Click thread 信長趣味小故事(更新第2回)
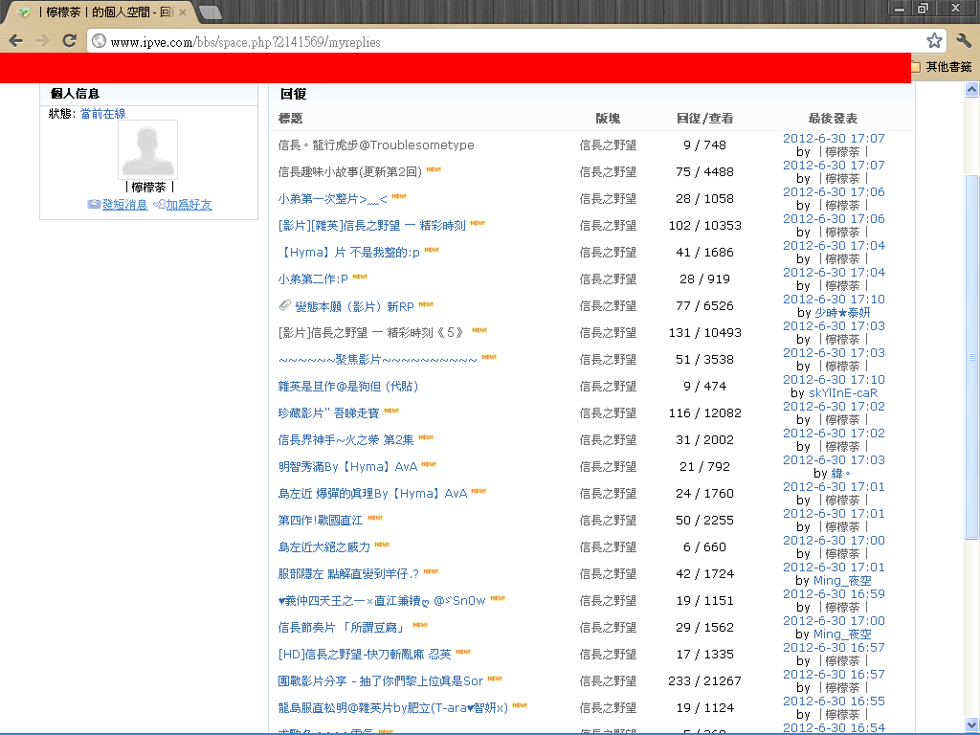This screenshot has width=980, height=735. (x=350, y=172)
